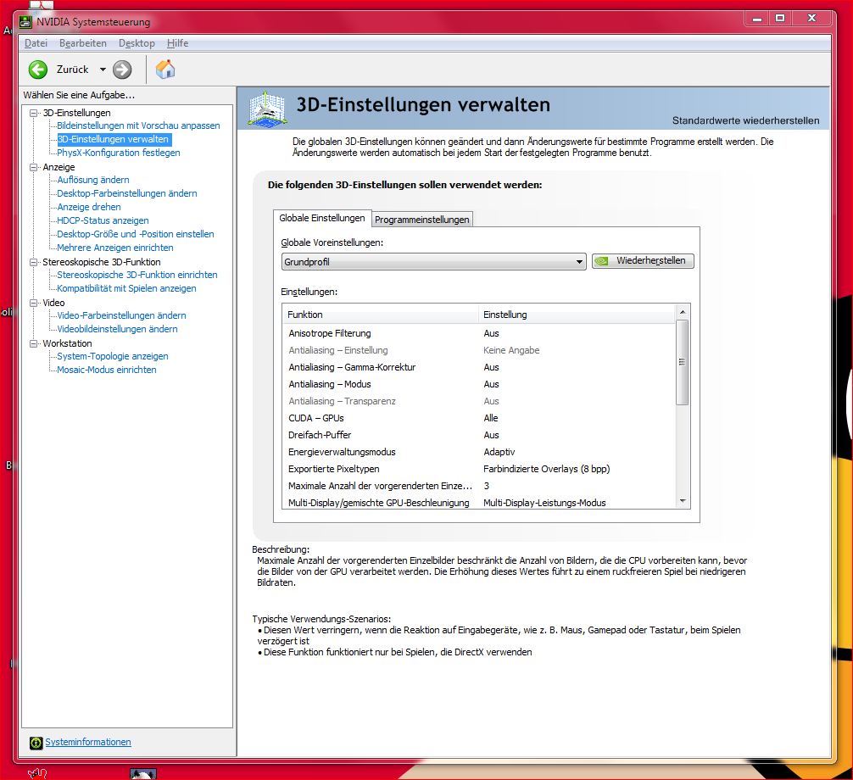Open the Grundprofil dropdown

point(433,262)
